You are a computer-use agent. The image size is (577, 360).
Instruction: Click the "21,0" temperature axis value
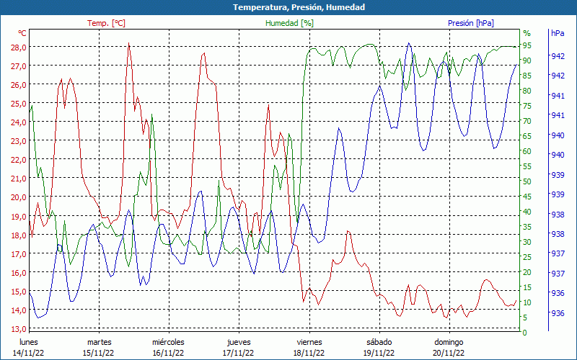click(19, 179)
